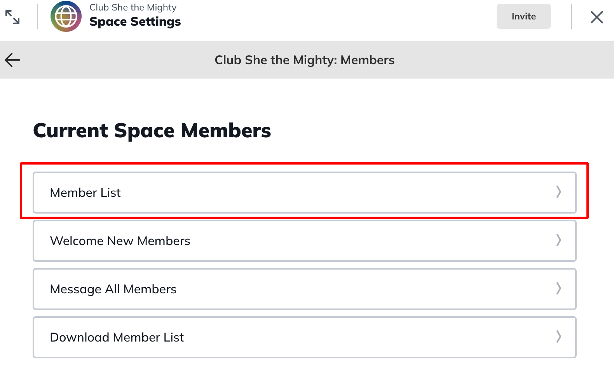Close the Space Settings panel

[597, 17]
